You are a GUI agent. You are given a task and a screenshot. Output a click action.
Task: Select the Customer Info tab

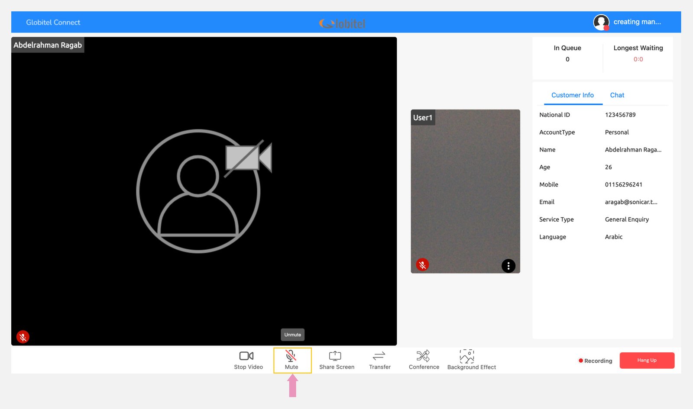[572, 95]
